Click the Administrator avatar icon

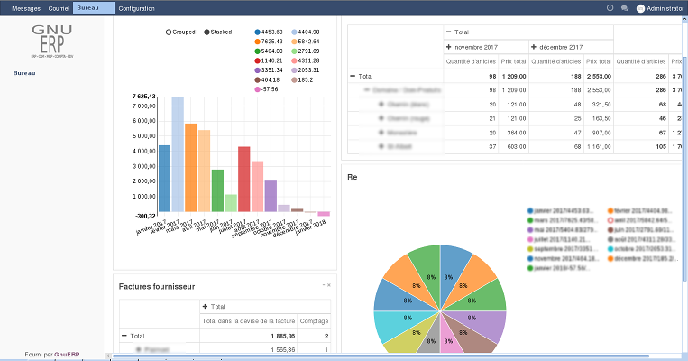click(x=640, y=8)
